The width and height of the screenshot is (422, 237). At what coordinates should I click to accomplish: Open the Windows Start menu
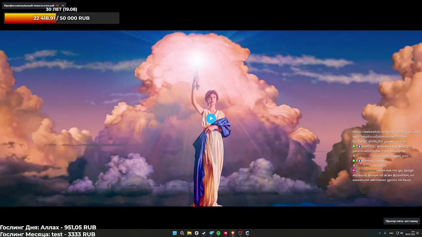tap(175, 233)
